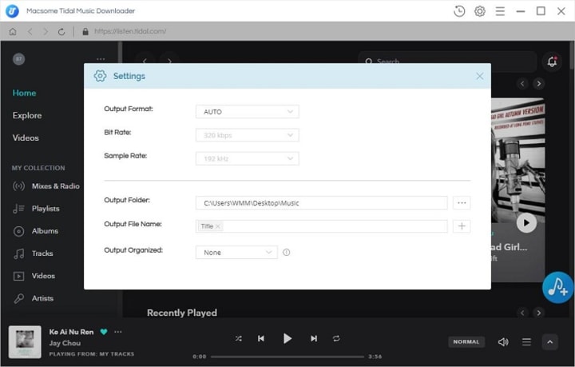Go to home page browser icon

13,31
